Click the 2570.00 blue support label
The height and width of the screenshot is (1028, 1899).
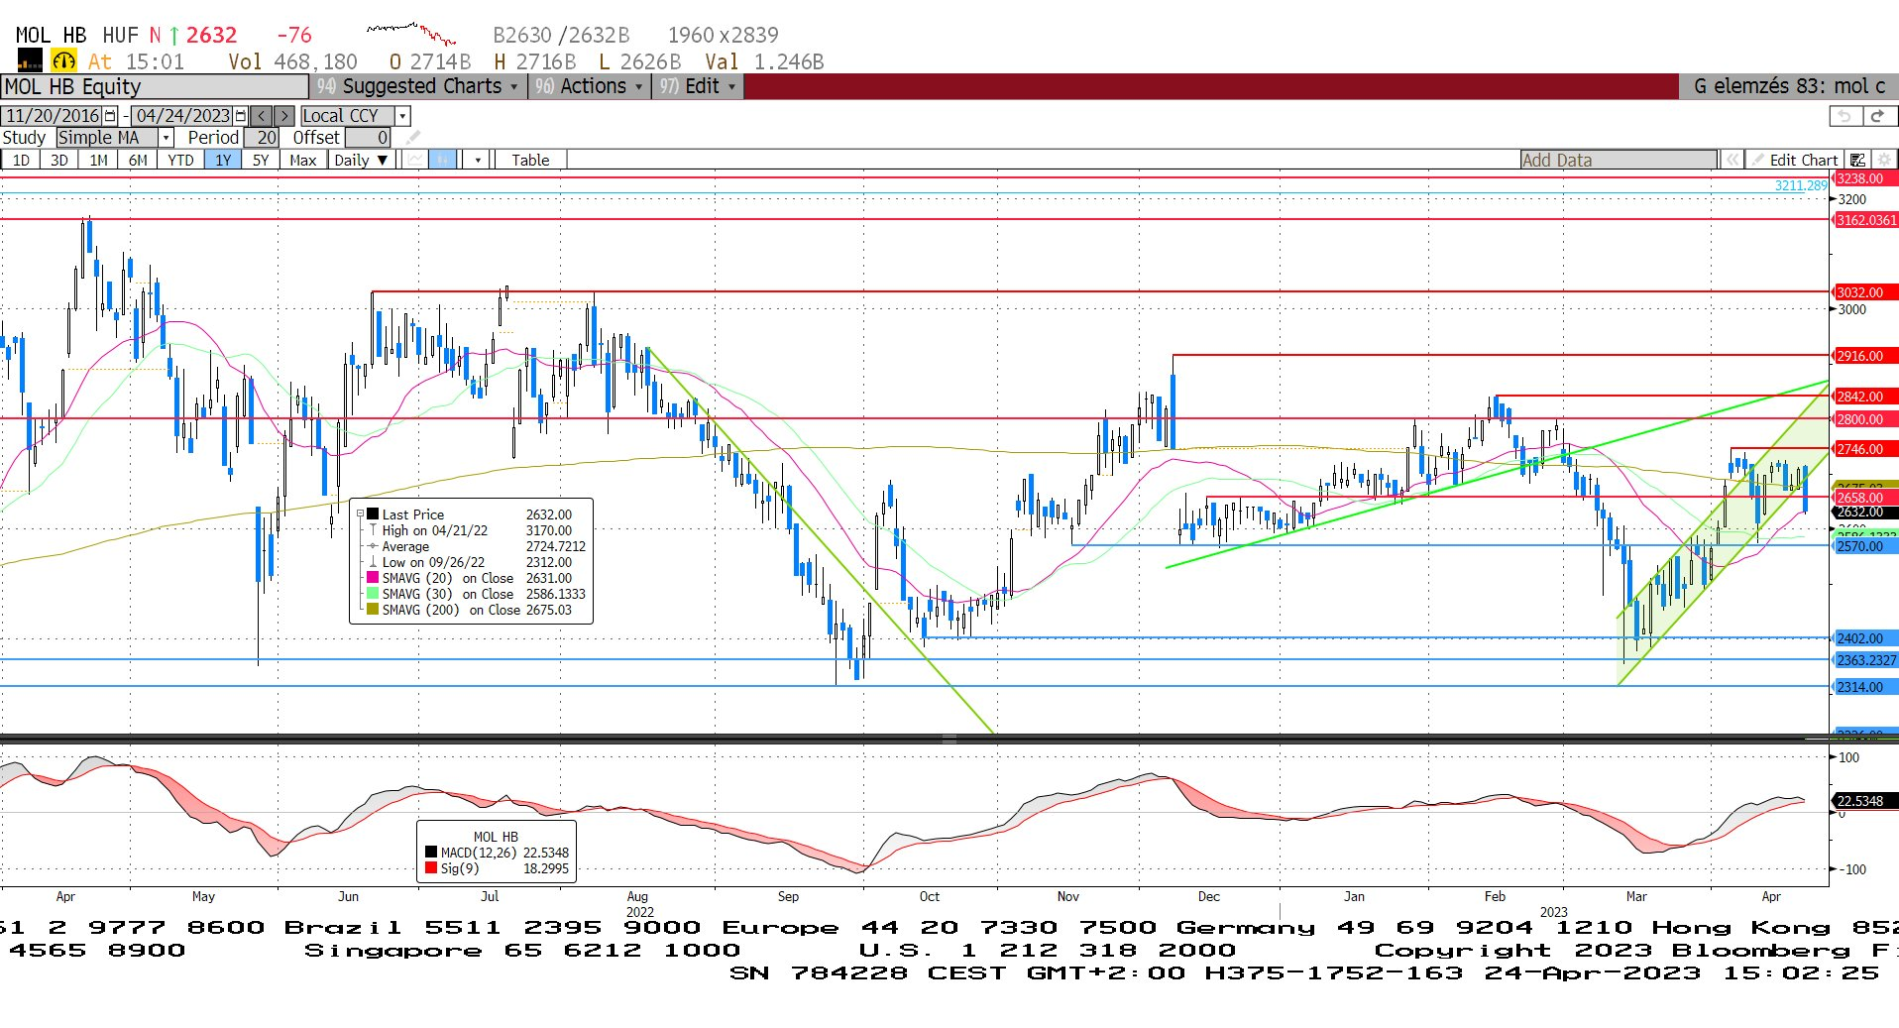coord(1864,546)
